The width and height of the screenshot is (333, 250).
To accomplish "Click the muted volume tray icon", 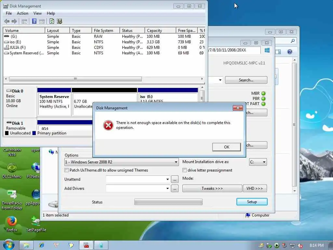I will (300, 245).
